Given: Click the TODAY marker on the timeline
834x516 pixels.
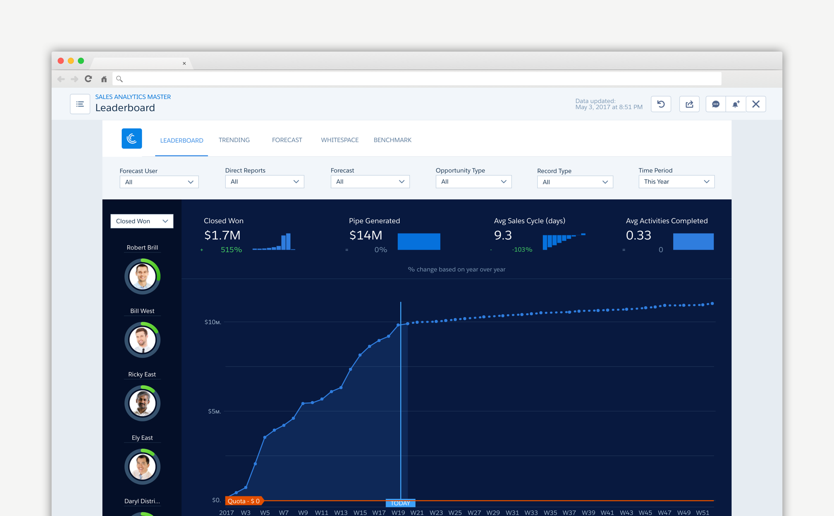Looking at the screenshot, I should point(400,503).
